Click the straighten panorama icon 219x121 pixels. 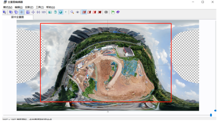pyautogui.click(x=38, y=12)
